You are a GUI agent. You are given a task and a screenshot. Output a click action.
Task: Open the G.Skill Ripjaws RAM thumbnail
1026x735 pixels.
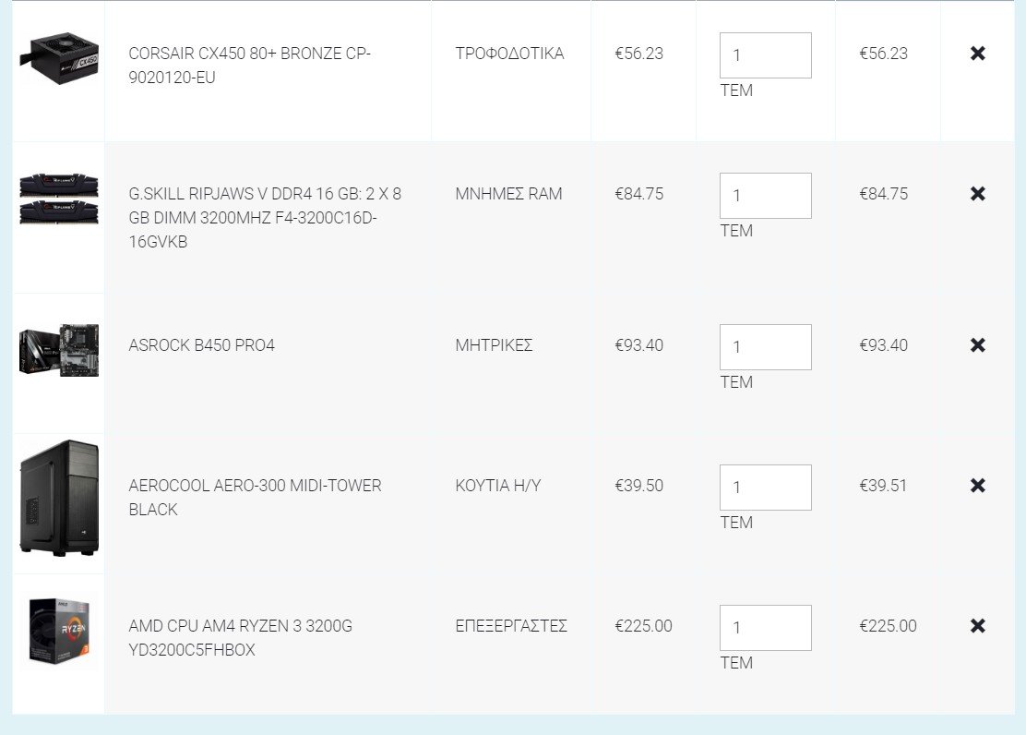click(59, 199)
